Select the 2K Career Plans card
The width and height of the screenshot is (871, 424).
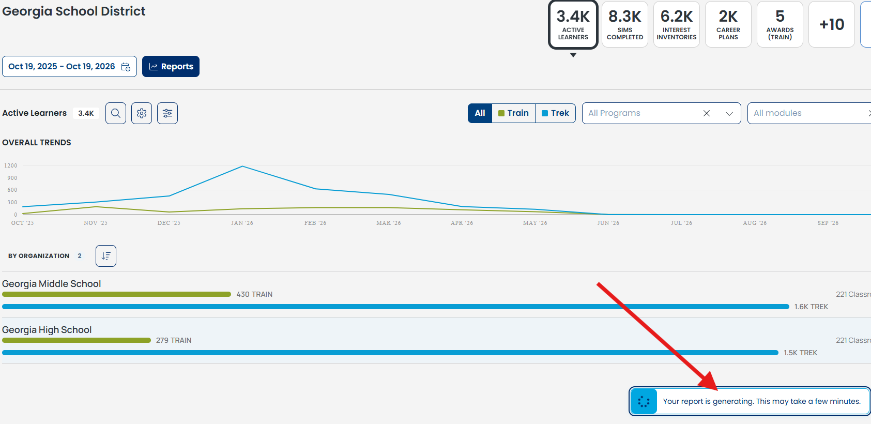(x=728, y=24)
